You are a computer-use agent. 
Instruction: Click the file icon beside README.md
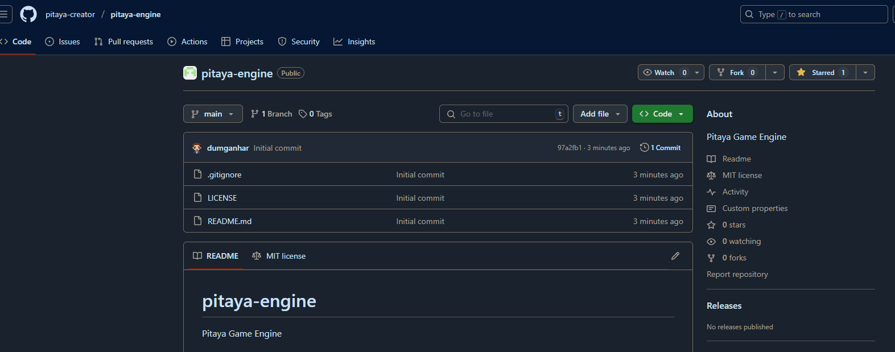point(198,221)
